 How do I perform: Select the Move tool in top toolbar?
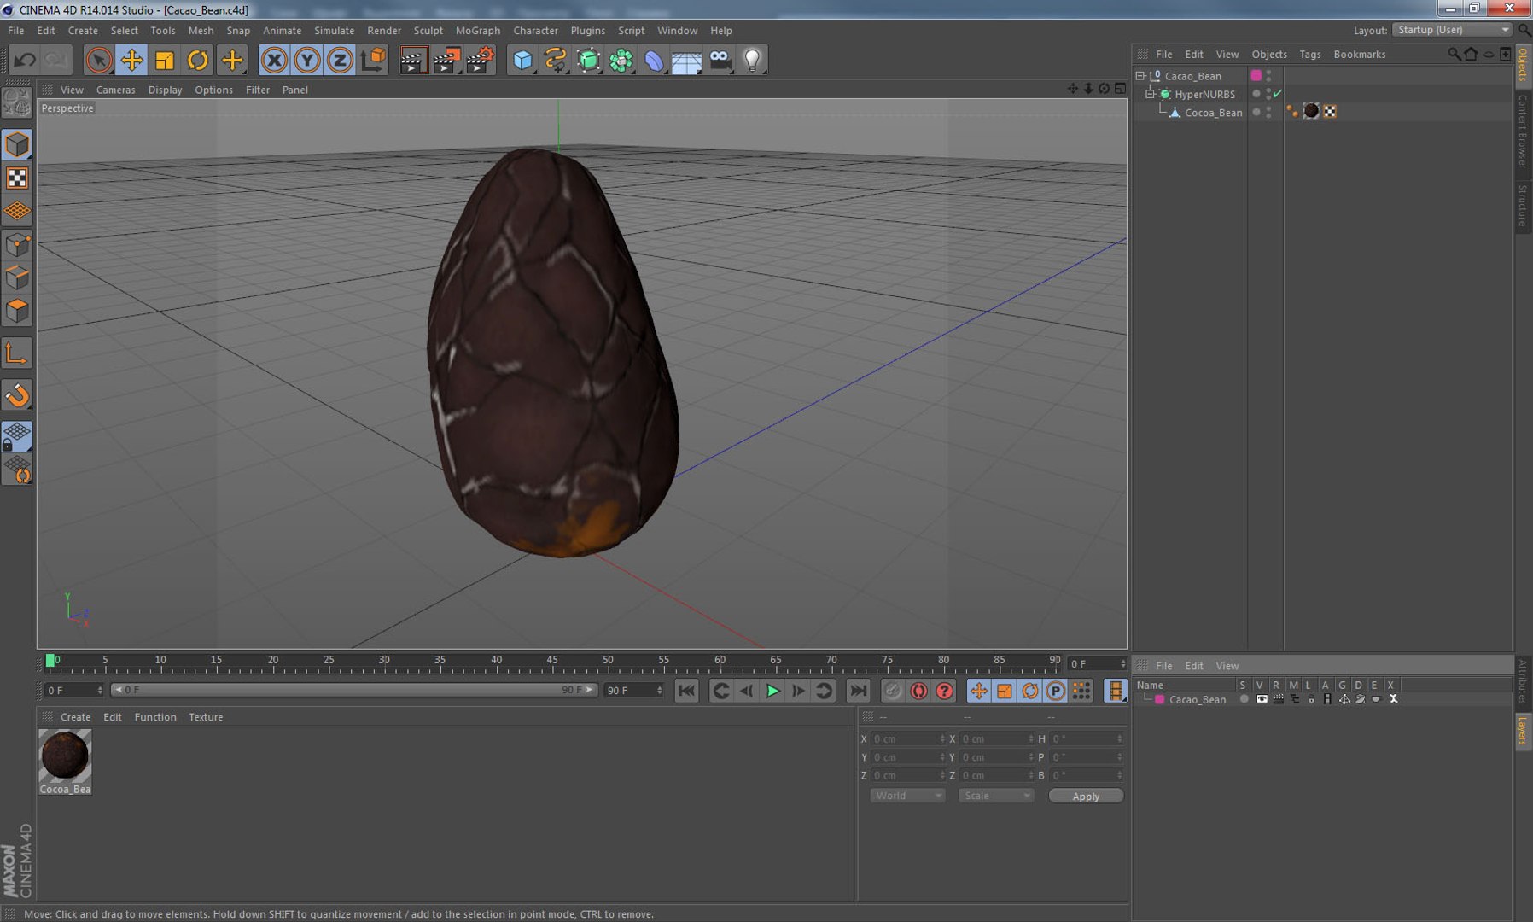[131, 60]
